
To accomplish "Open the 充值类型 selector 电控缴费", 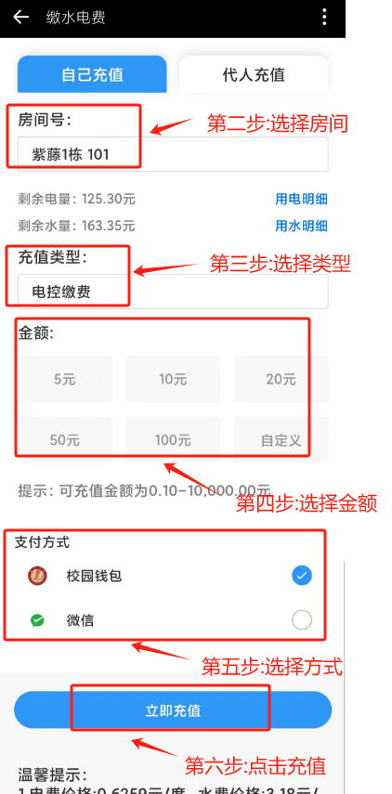I will 173,292.
